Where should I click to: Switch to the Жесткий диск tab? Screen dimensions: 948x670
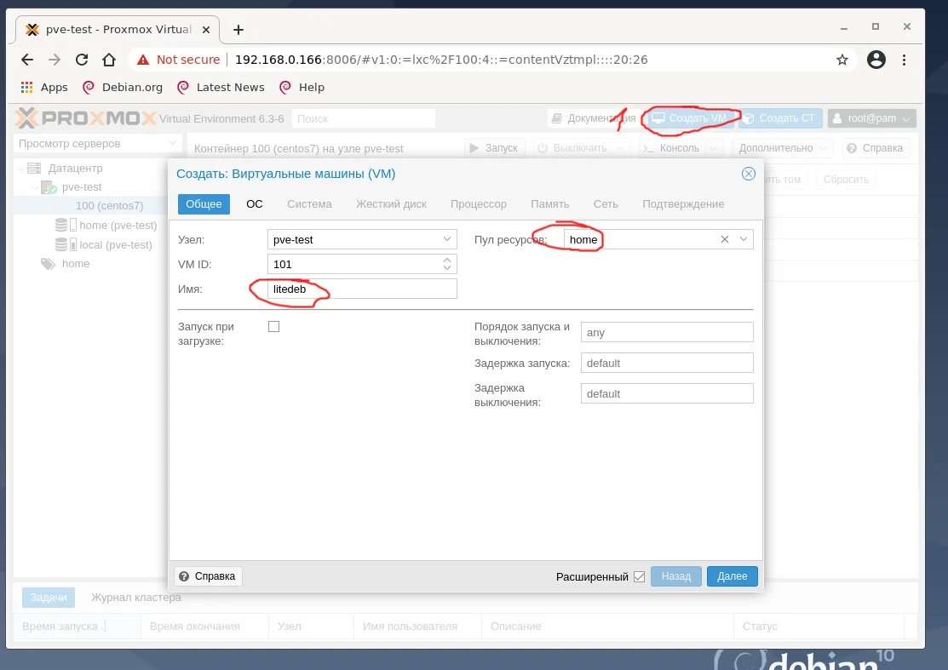[391, 204]
